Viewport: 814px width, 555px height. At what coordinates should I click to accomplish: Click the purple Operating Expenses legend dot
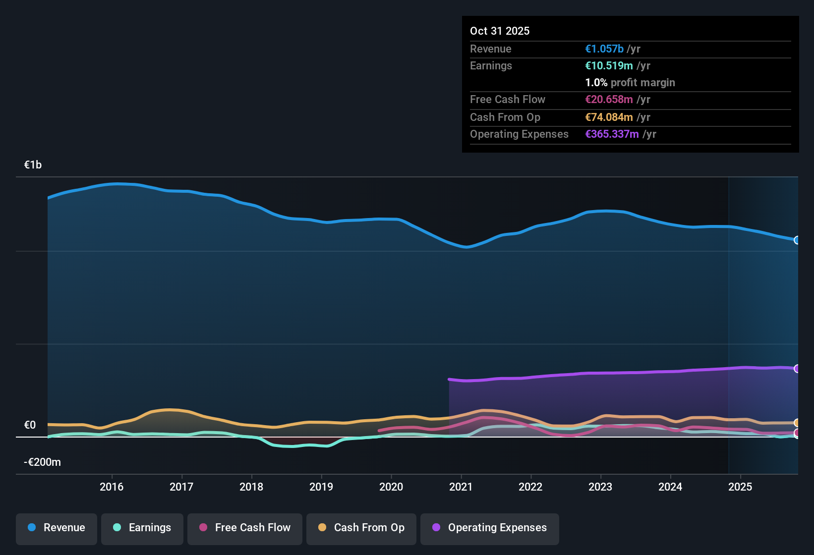(436, 528)
